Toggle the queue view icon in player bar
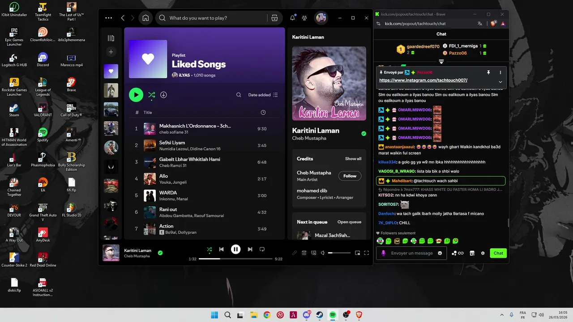The width and height of the screenshot is (573, 322). [x=304, y=253]
